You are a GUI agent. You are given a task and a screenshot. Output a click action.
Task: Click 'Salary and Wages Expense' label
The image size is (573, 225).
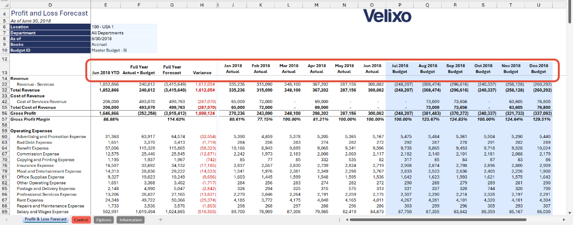(44, 211)
